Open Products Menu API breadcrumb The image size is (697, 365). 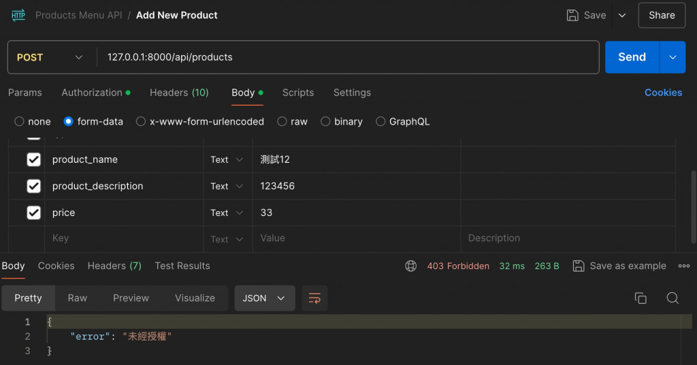(x=79, y=15)
